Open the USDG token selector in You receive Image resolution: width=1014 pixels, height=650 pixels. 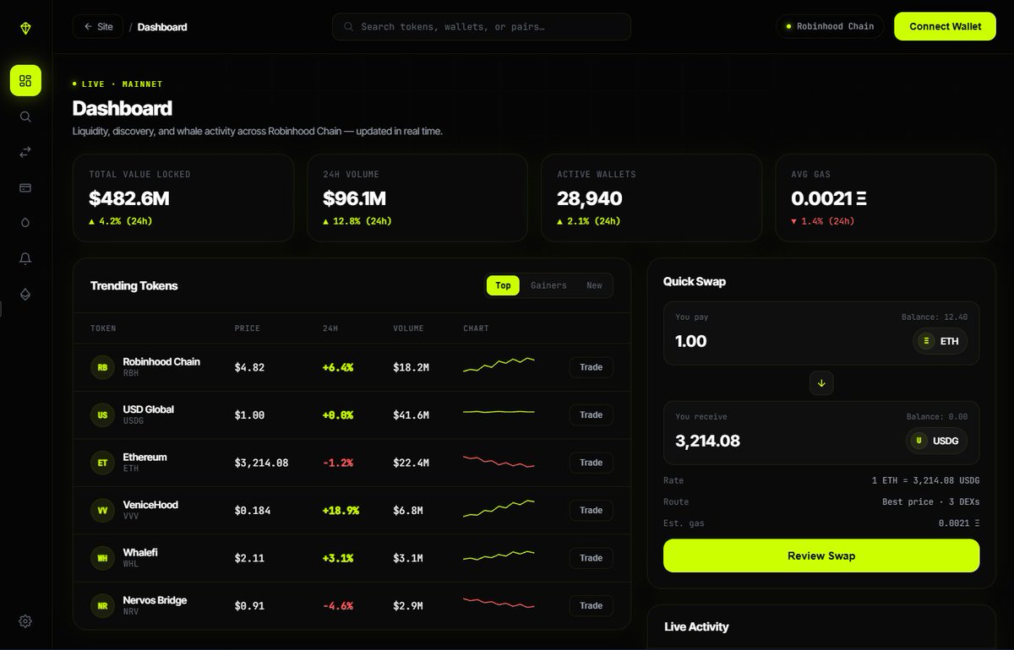point(937,441)
